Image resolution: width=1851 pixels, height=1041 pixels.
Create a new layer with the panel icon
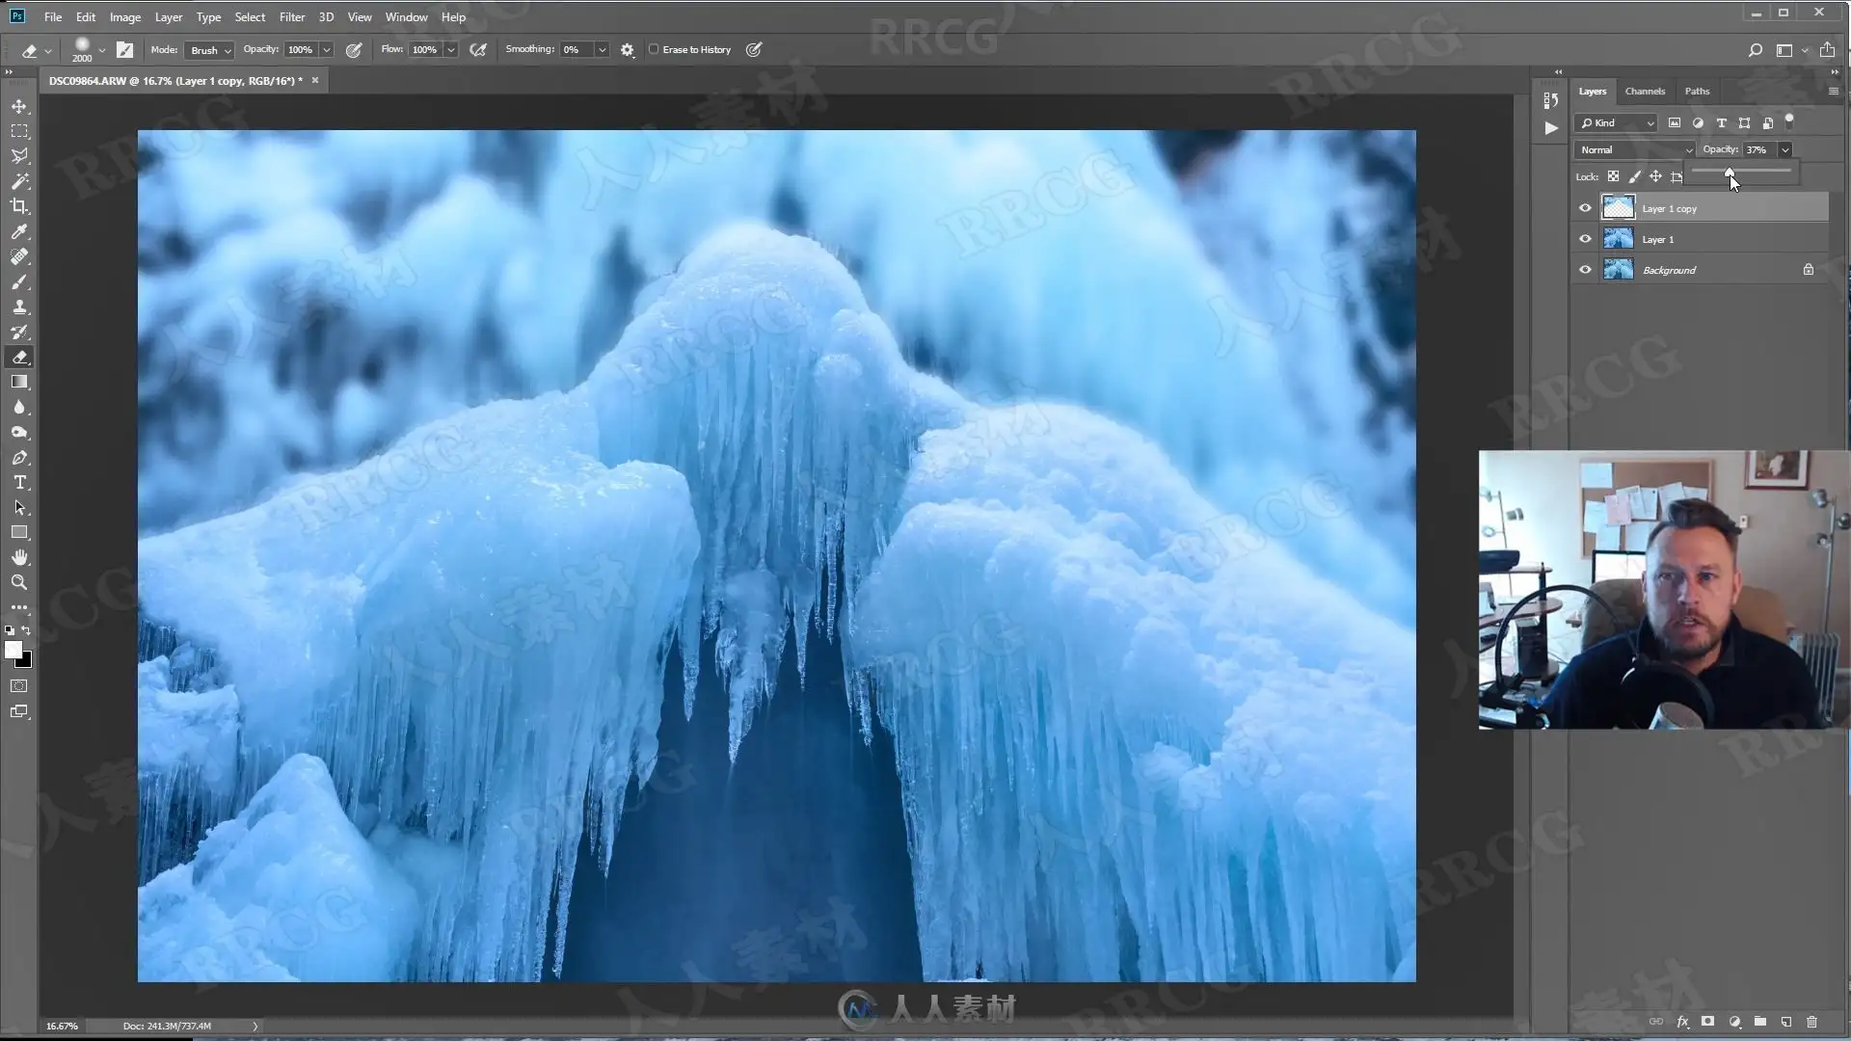pyautogui.click(x=1785, y=1022)
